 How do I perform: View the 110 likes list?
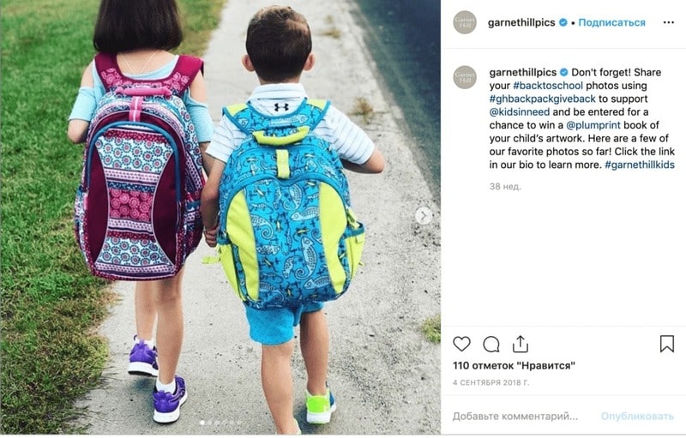coord(514,365)
